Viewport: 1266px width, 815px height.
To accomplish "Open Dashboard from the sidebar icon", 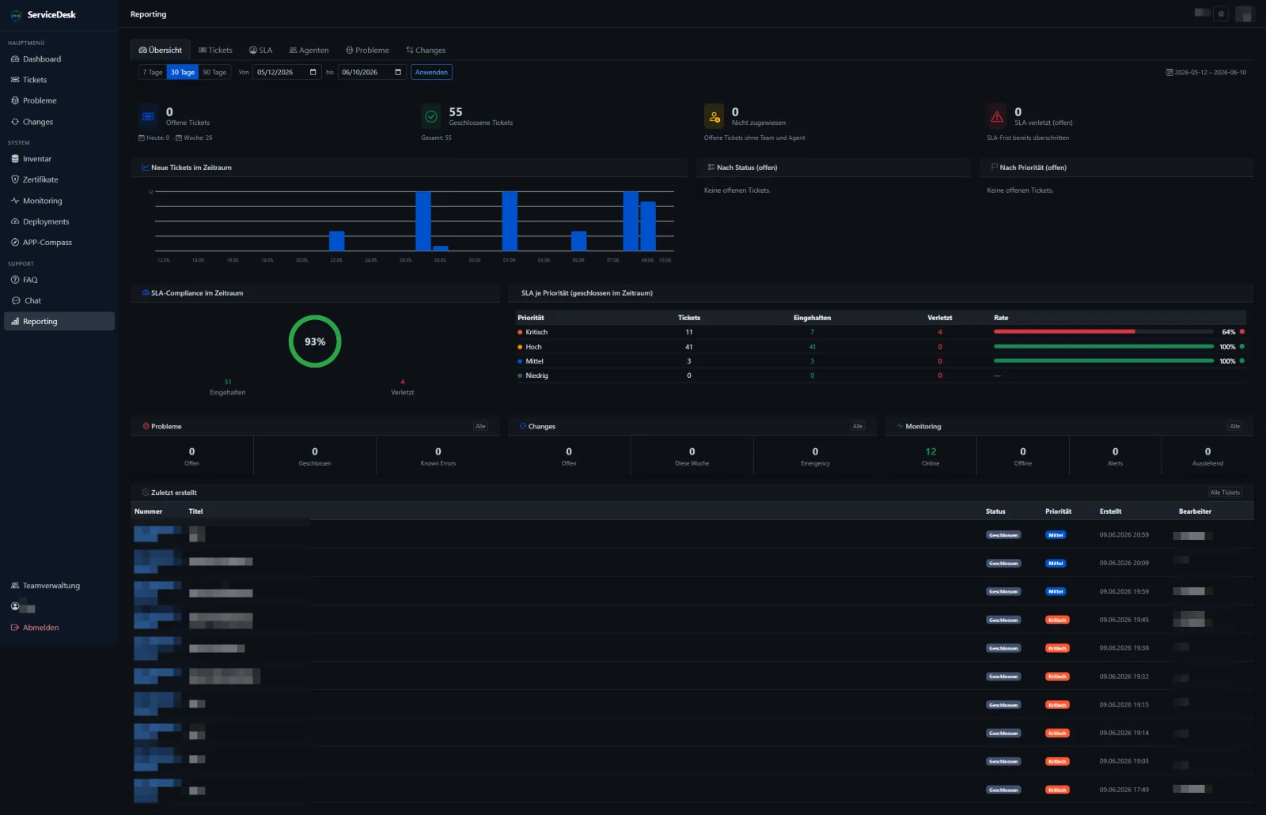I will (x=15, y=59).
